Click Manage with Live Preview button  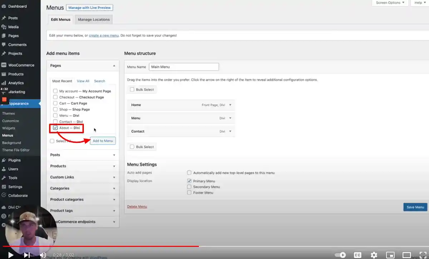89,8
